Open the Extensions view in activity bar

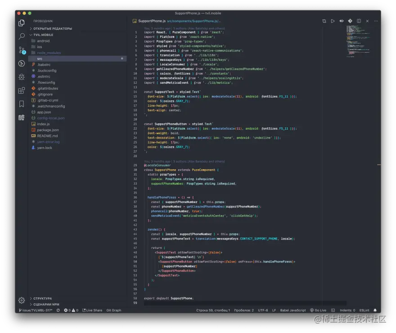[21, 90]
